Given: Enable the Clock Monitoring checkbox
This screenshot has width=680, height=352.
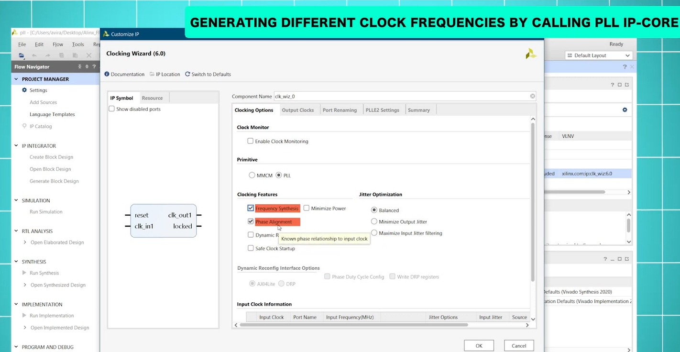Looking at the screenshot, I should pyautogui.click(x=250, y=141).
